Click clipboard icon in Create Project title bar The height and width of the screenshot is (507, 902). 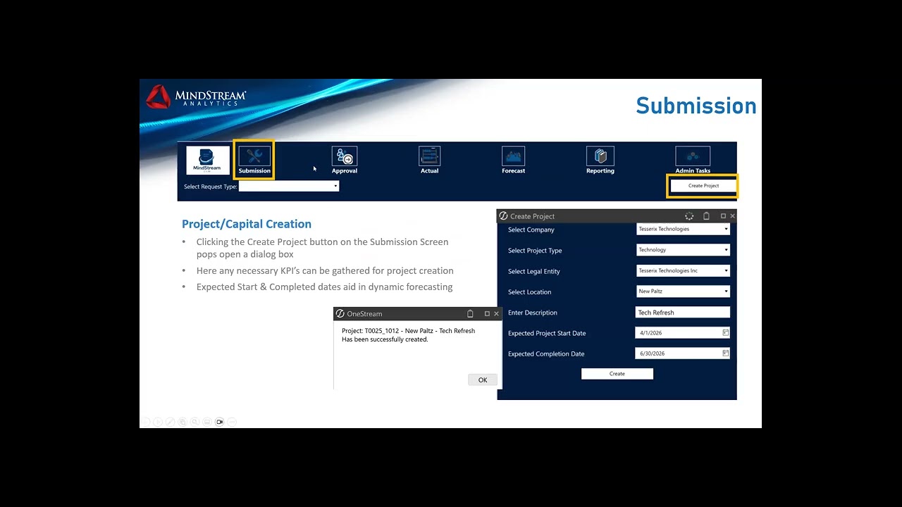(x=706, y=216)
